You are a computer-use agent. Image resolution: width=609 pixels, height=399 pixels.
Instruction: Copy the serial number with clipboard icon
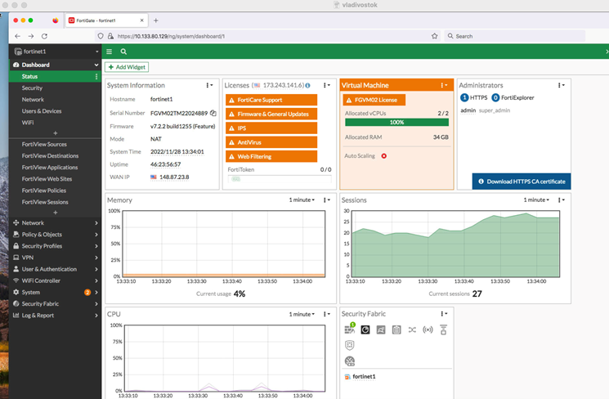213,113
